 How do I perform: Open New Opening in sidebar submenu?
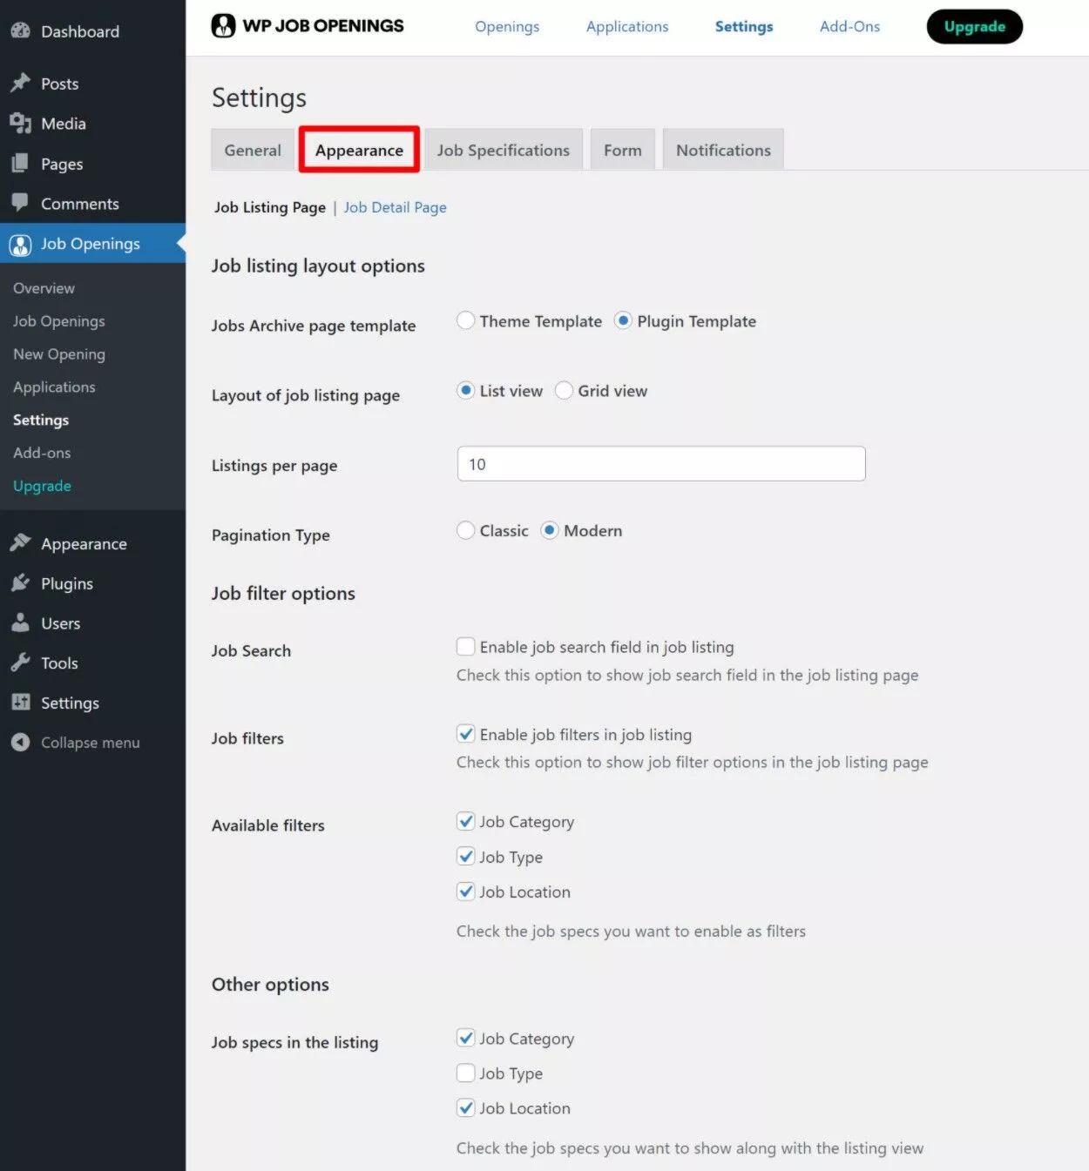tap(58, 353)
